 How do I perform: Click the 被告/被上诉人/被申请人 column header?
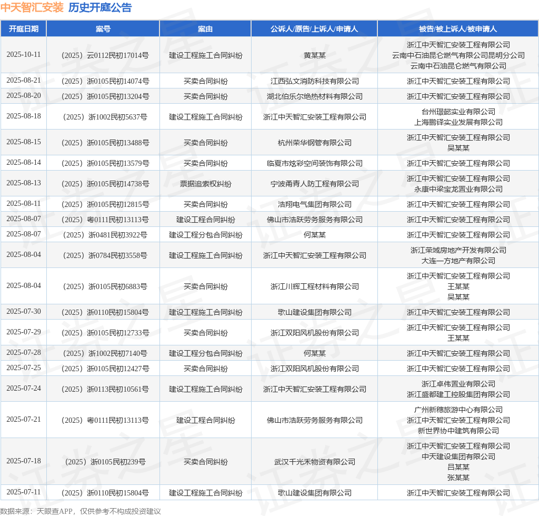458,29
